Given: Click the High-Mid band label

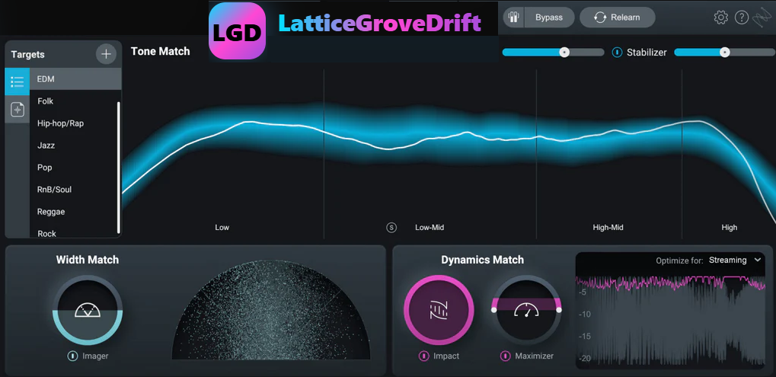Looking at the screenshot, I should coord(608,228).
